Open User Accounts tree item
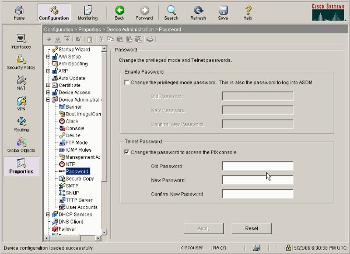 click(x=82, y=207)
